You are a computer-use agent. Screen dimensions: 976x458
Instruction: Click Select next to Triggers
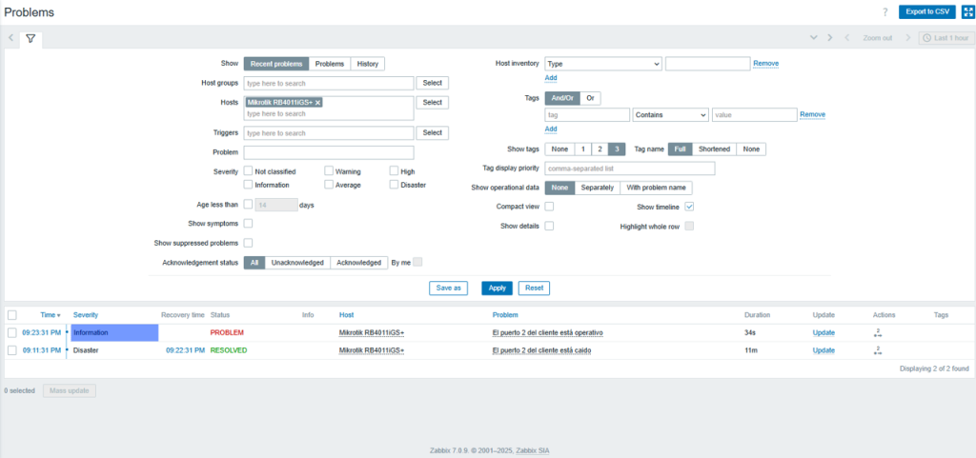coord(432,133)
